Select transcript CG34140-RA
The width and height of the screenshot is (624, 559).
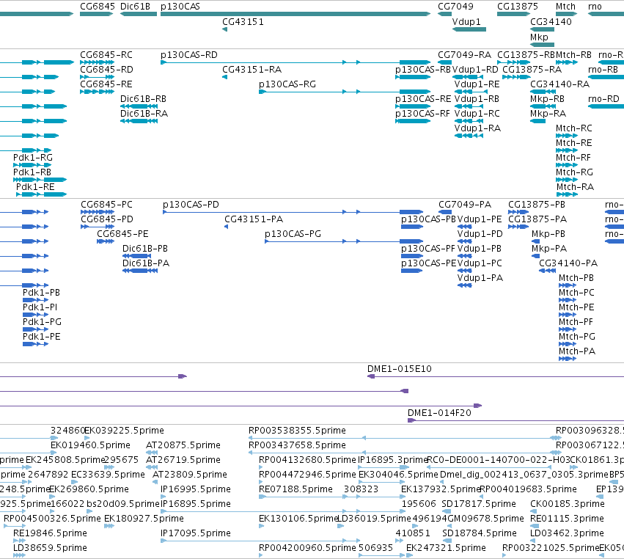[x=543, y=92]
